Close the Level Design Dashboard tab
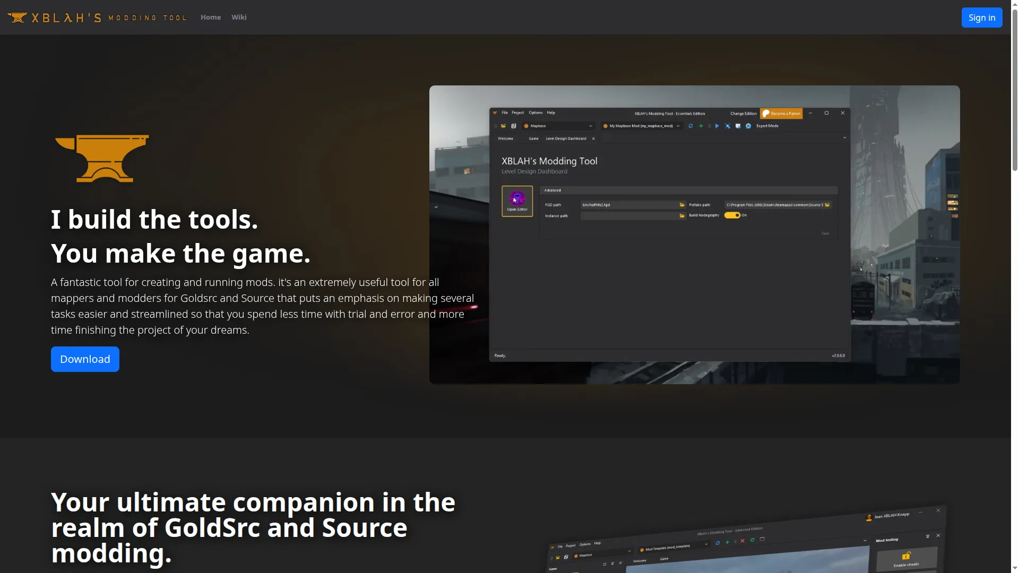This screenshot has width=1019, height=573. [593, 138]
